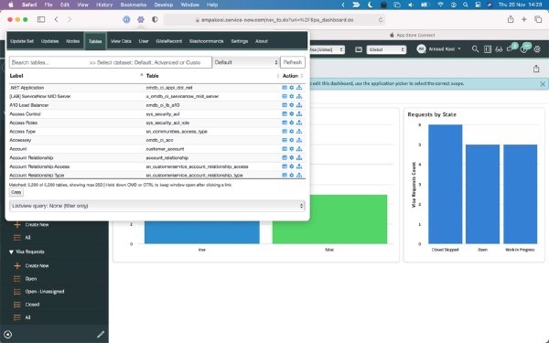This screenshot has height=343, width=549.
Task: Open list icon for Account Relationship row
Action: [285, 157]
